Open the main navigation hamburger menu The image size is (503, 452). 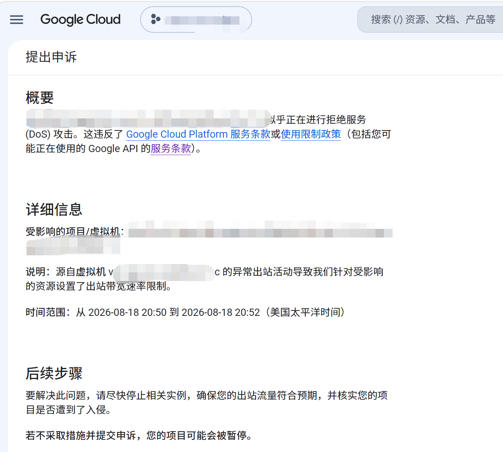pyautogui.click(x=16, y=20)
